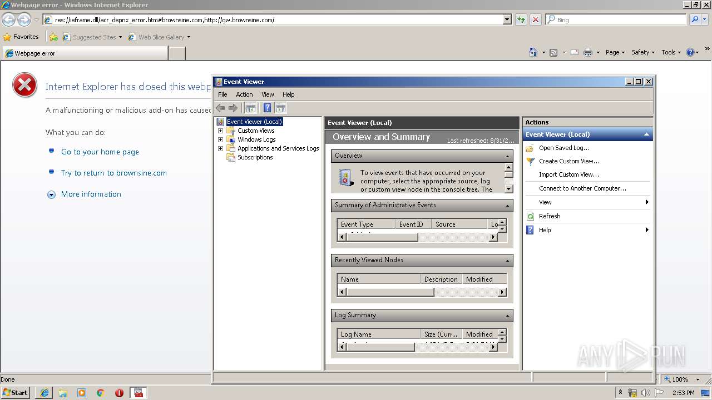Image resolution: width=712 pixels, height=400 pixels.
Task: Select the Windows Logs folder label
Action: coord(256,139)
